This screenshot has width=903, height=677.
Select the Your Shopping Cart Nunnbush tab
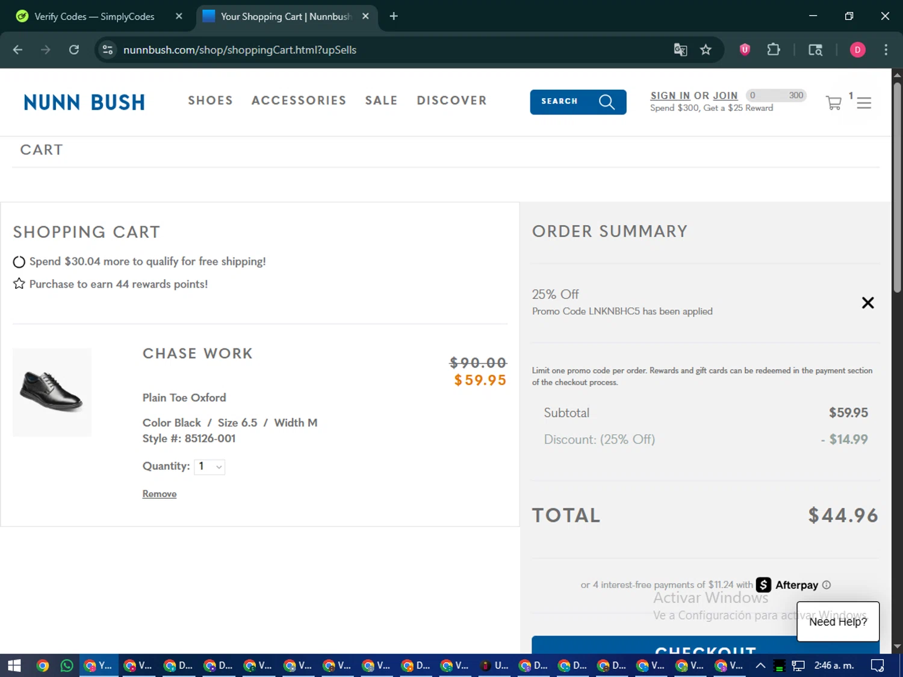tap(286, 16)
